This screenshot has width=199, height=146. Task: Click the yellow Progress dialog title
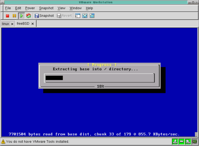tap(102, 65)
